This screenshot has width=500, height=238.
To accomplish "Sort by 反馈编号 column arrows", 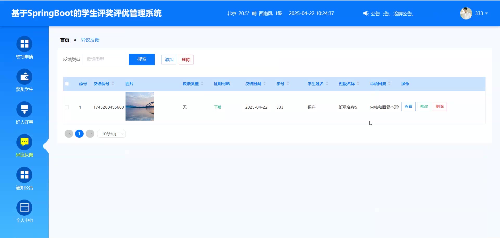I will coord(113,84).
